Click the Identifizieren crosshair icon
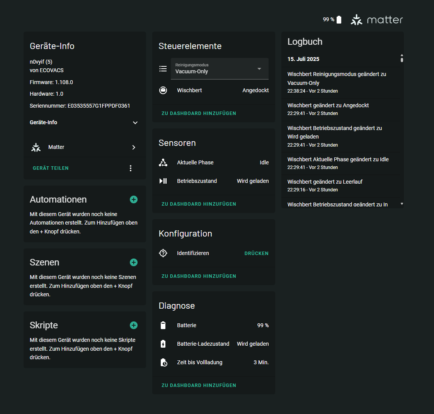The image size is (434, 414). 163,253
